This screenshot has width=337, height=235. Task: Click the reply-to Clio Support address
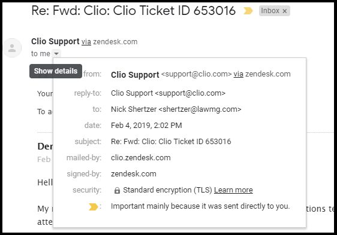(x=168, y=93)
